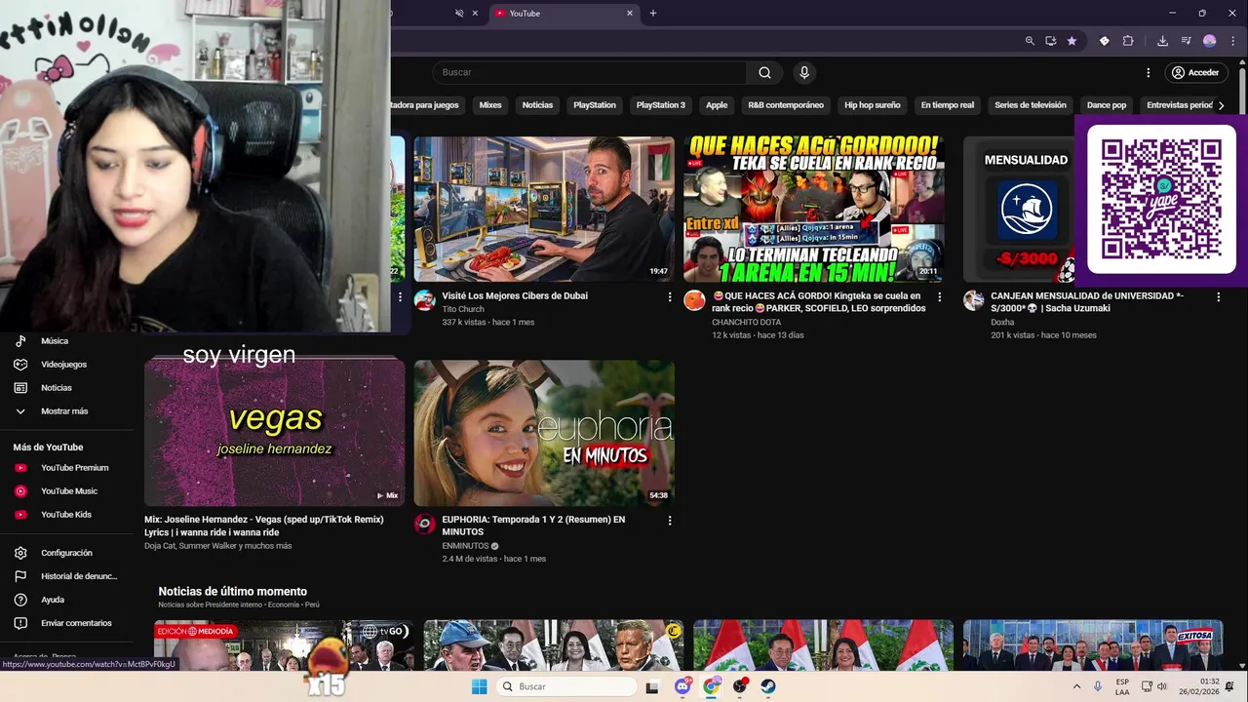Open the EUPHORIA Temporada 1 Y 2 title
The height and width of the screenshot is (702, 1248).
click(x=533, y=526)
